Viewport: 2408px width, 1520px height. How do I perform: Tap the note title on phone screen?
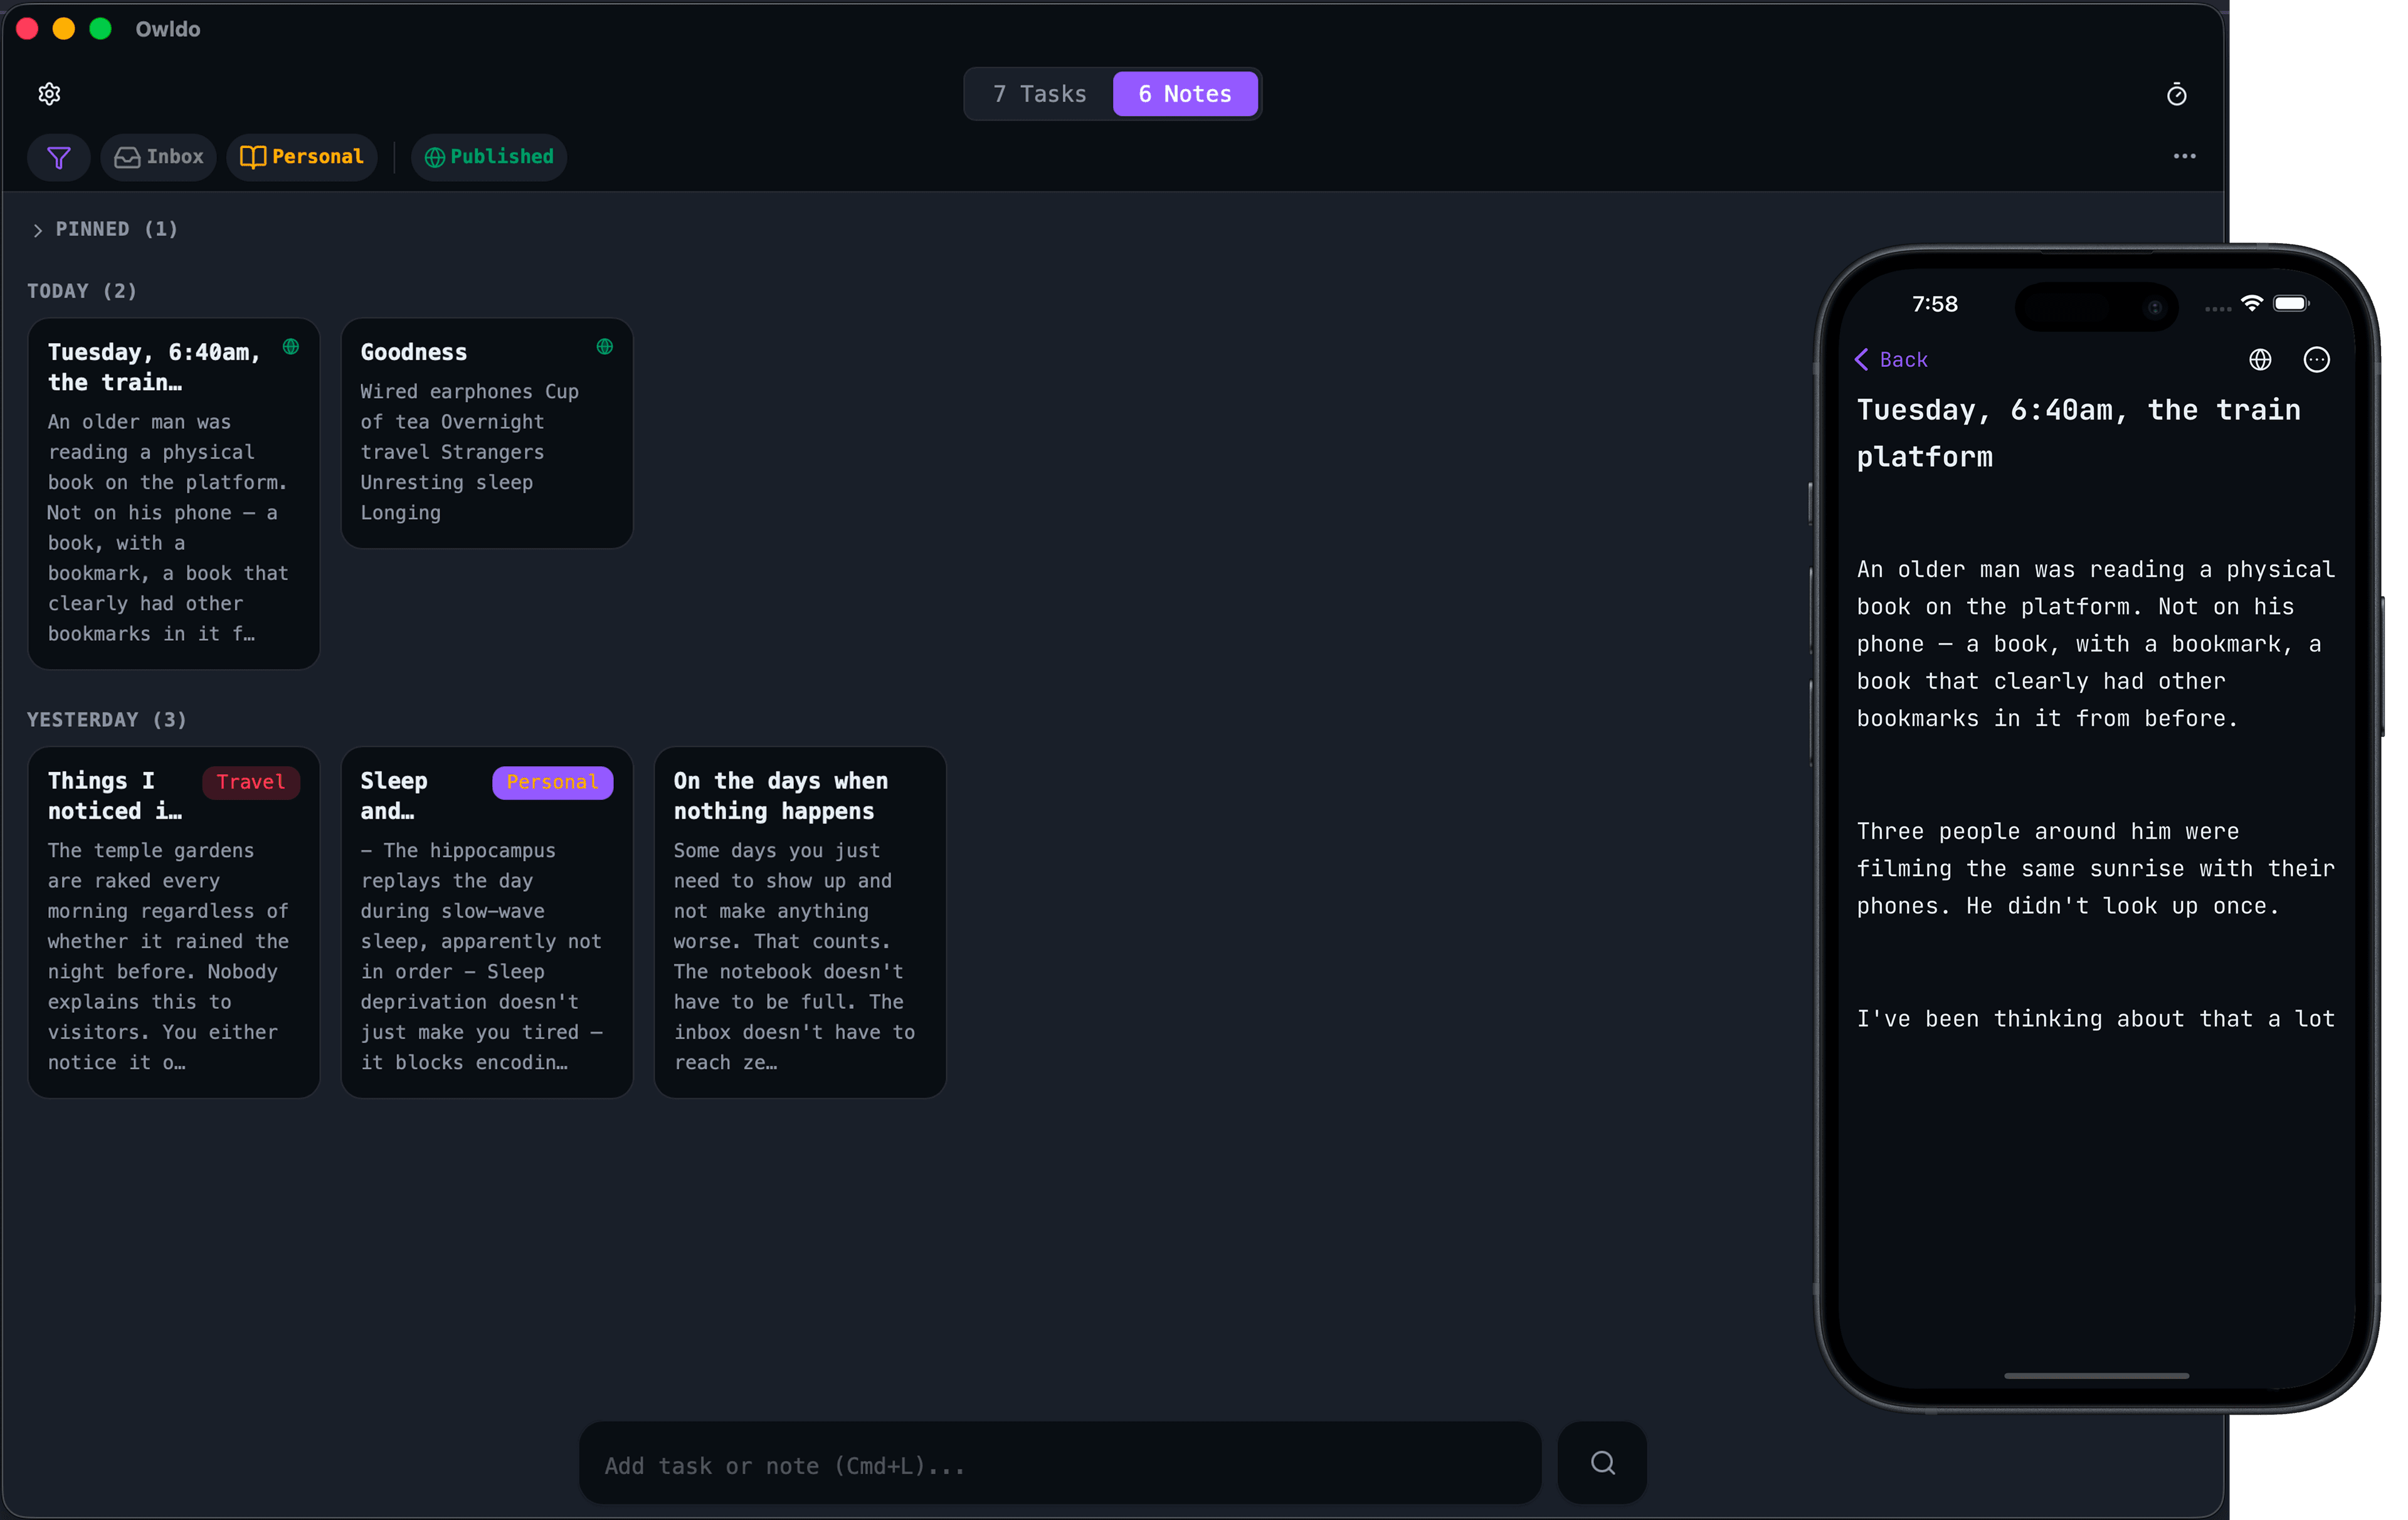2078,433
